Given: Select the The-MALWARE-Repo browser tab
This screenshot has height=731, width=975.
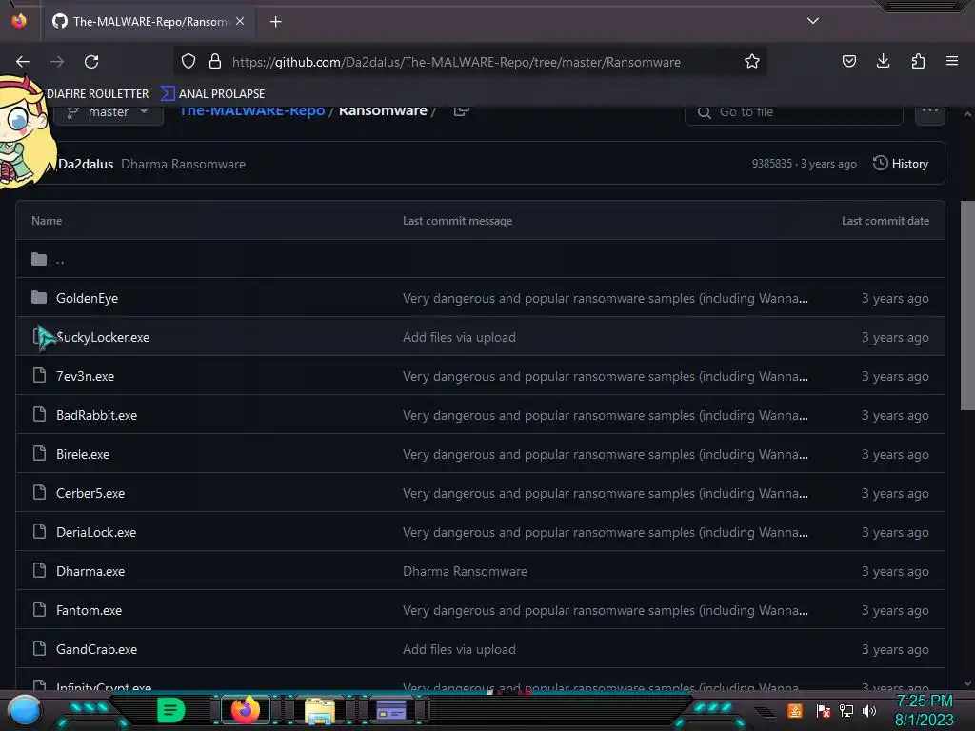Looking at the screenshot, I should (x=149, y=21).
